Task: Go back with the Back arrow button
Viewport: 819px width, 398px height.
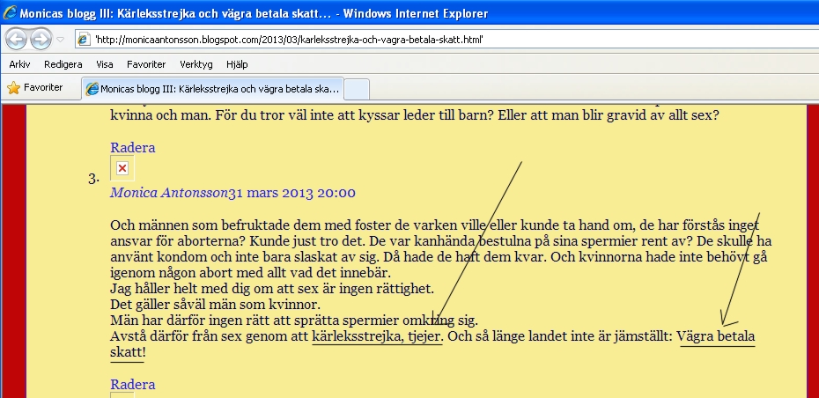Action: (x=16, y=39)
